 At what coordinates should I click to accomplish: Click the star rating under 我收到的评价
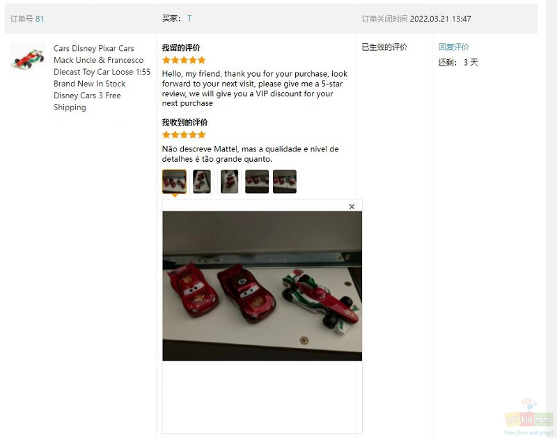pos(184,135)
